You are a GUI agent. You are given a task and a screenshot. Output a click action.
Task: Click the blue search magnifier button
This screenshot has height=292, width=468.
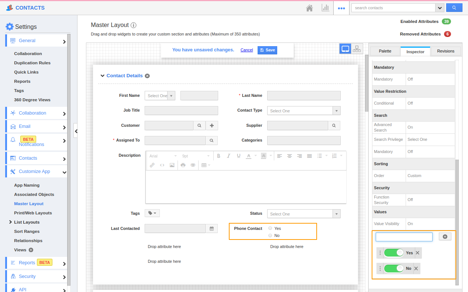tap(454, 8)
